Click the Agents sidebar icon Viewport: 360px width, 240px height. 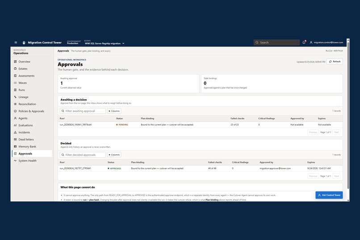coord(15,118)
